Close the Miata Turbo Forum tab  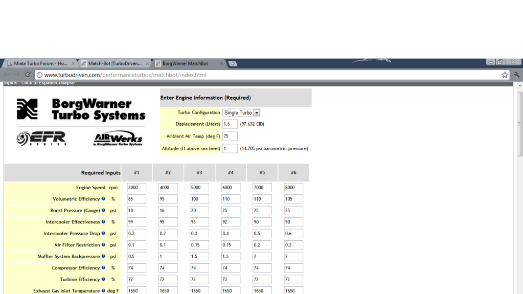[x=73, y=63]
